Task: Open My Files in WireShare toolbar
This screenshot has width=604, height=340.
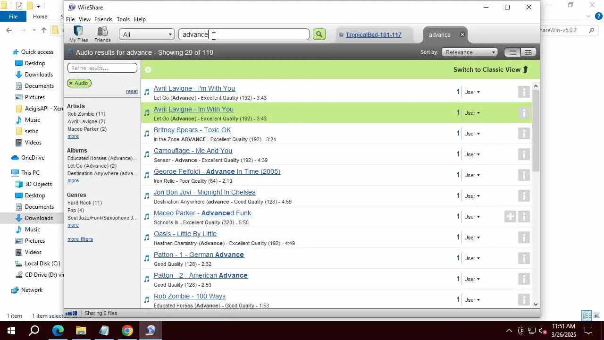Action: [78, 34]
